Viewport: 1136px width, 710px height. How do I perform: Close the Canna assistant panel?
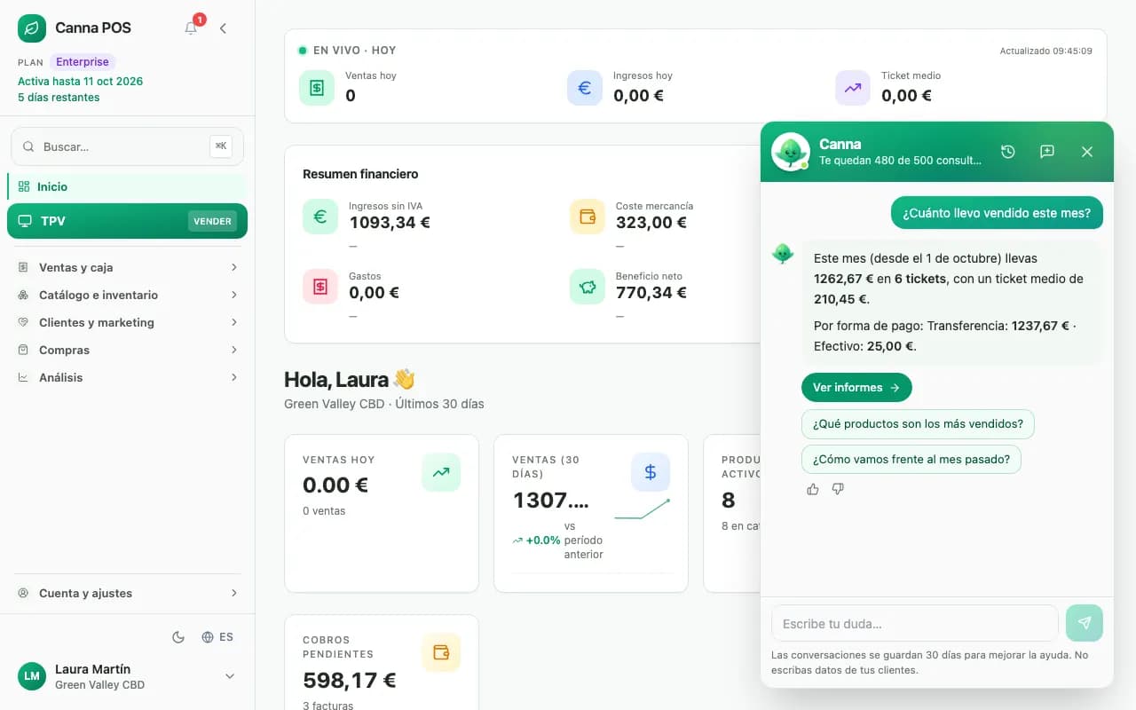1087,152
